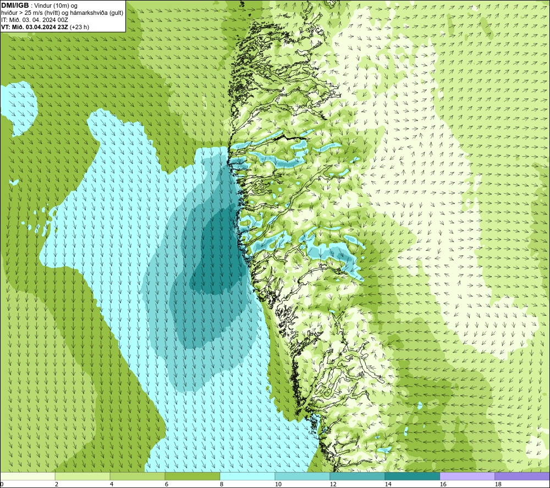Select the 6–8 m/s darker green swatch
Viewport: 550px width, 488px height.
click(192, 476)
